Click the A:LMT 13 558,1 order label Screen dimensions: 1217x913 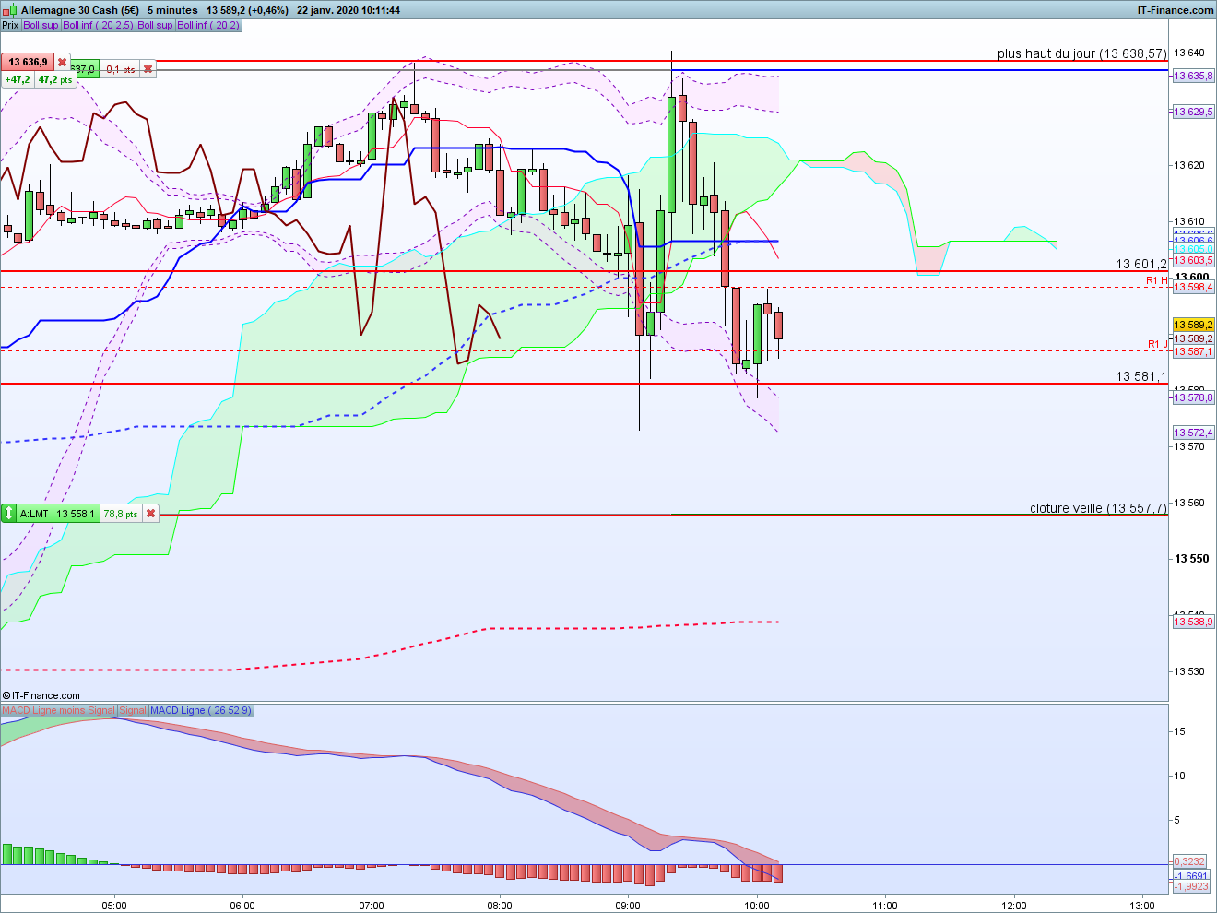point(57,514)
